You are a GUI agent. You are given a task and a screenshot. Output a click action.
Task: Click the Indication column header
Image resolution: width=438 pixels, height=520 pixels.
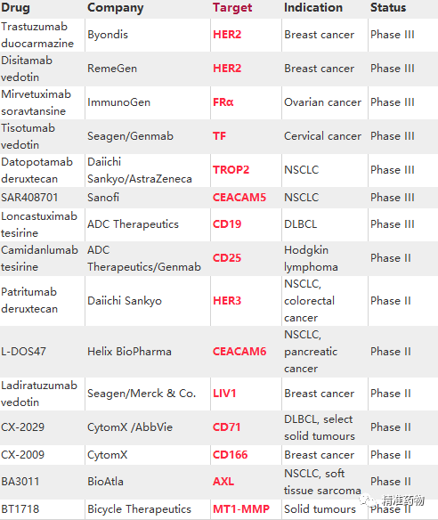point(313,8)
